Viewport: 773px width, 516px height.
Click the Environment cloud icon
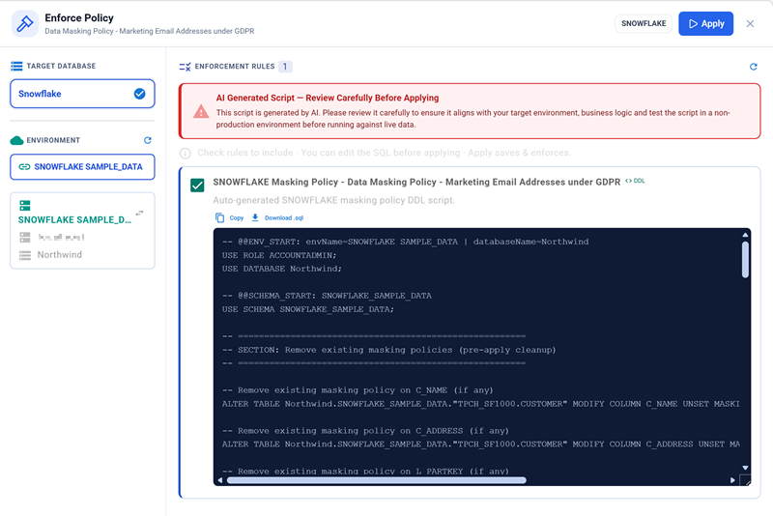[x=16, y=140]
